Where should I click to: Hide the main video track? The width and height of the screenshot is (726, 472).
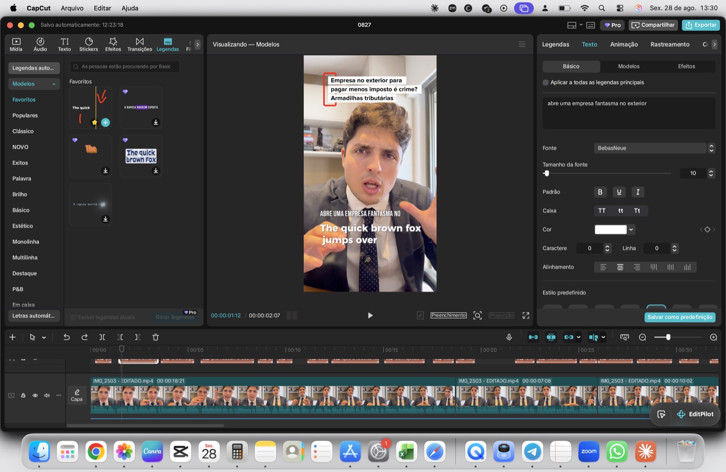tap(35, 395)
